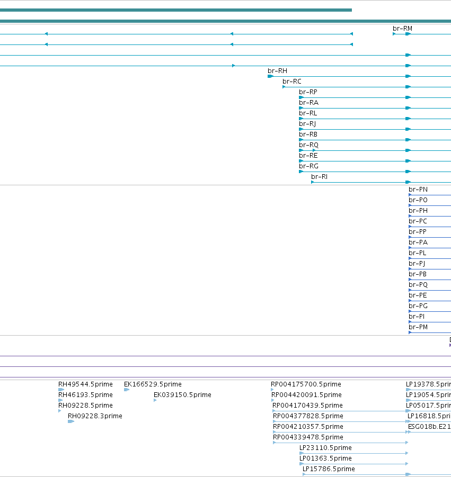Click the br-RH transcript start exon glyph
This screenshot has height=477, width=451.
(270, 76)
